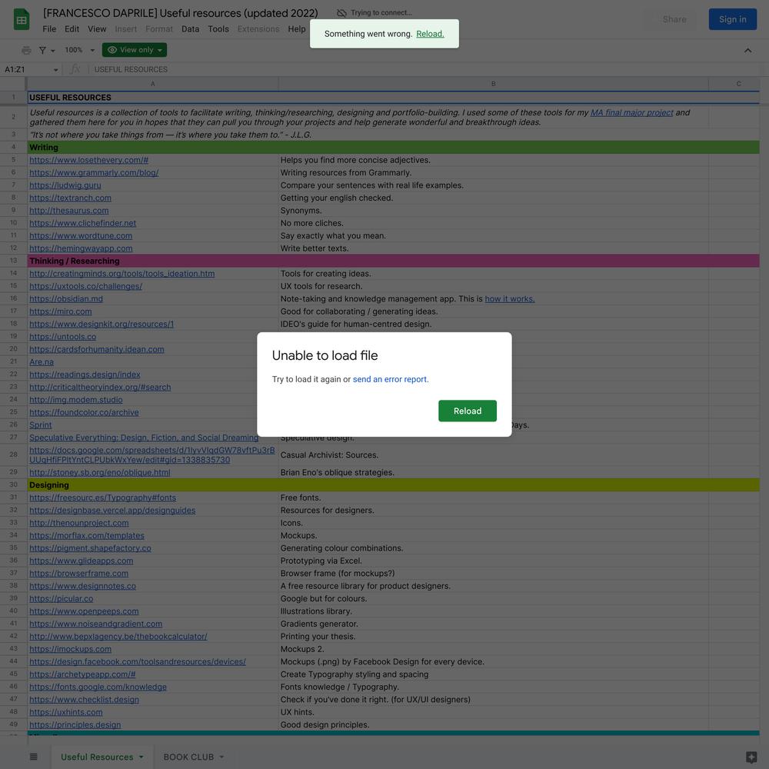
Task: Click the how it works link
Action: click(510, 298)
